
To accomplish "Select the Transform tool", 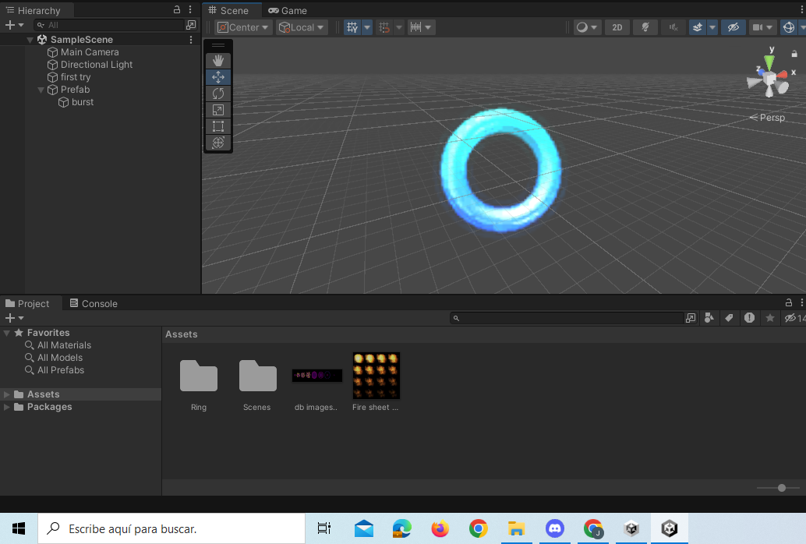I will tap(218, 142).
